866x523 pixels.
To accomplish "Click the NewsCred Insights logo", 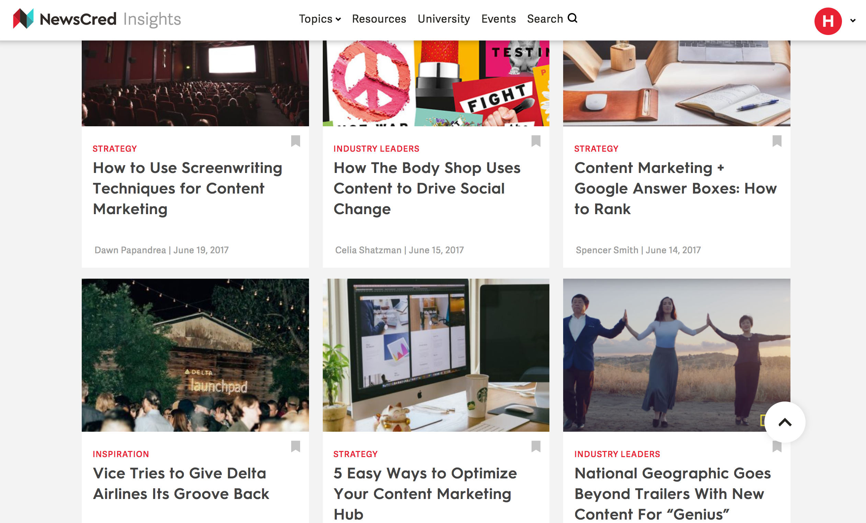I will click(x=96, y=19).
